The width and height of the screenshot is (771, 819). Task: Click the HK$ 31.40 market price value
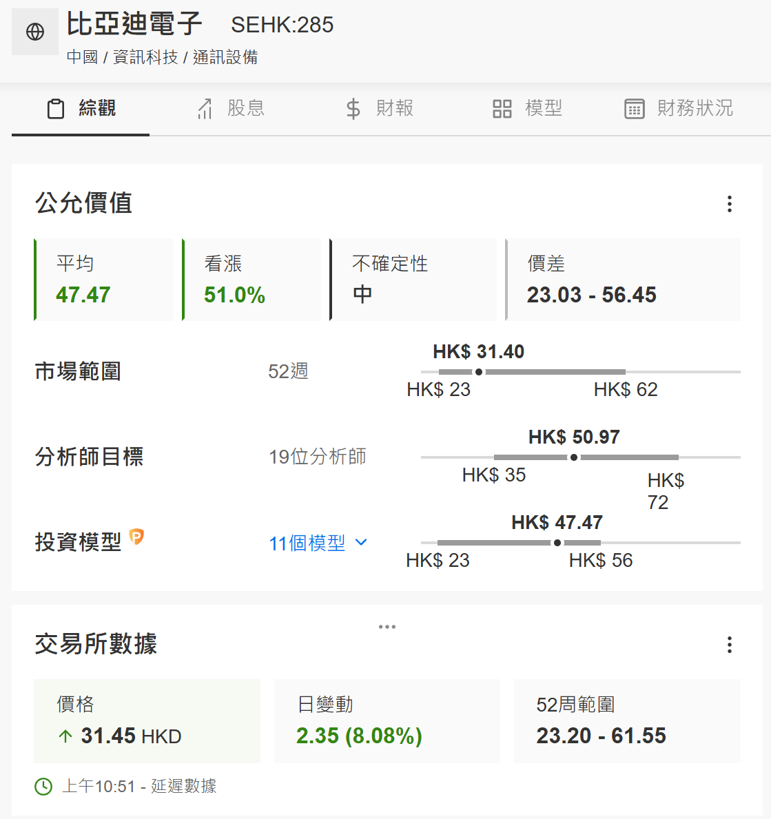[478, 351]
